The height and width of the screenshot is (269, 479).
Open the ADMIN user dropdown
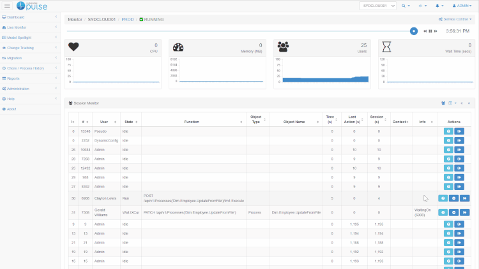tap(461, 6)
